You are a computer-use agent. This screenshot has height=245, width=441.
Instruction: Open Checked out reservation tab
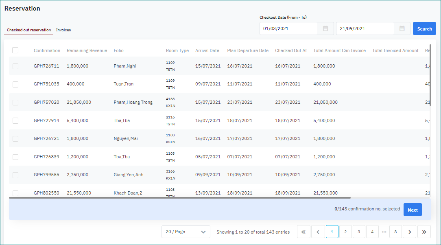(x=29, y=30)
